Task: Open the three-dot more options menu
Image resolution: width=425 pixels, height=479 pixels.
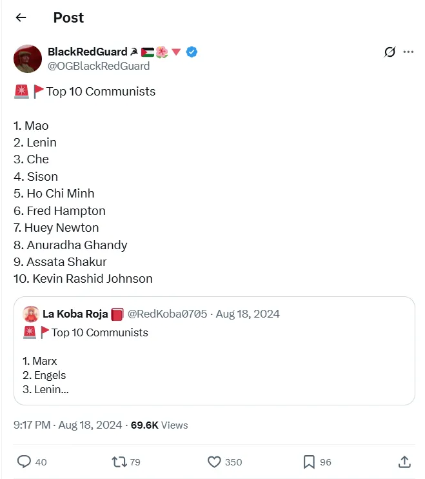Action: (x=408, y=52)
